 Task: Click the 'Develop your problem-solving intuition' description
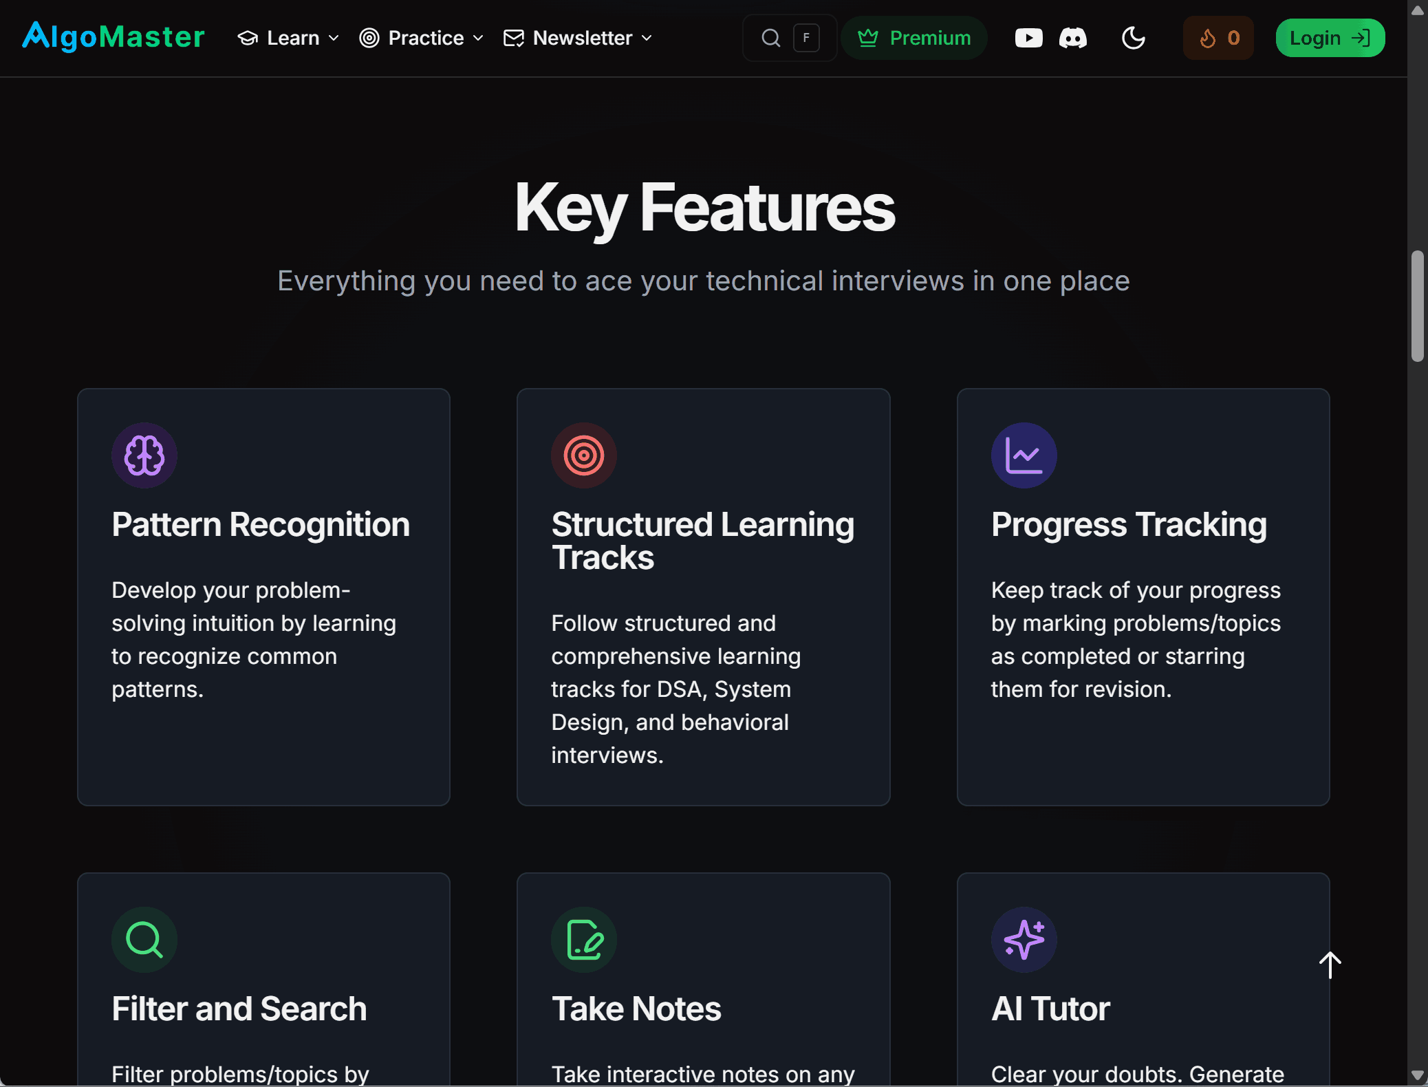tap(254, 640)
